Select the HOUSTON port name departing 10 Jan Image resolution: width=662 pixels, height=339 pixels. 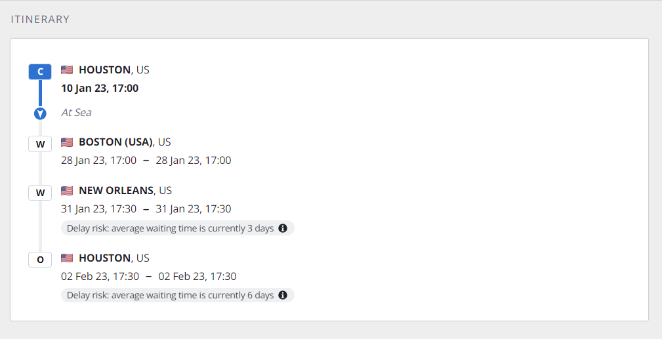click(x=104, y=70)
